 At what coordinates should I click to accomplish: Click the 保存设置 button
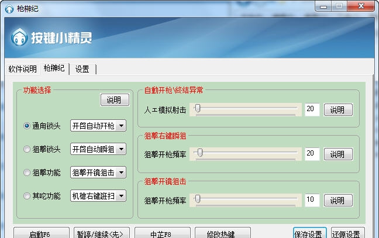310,233
